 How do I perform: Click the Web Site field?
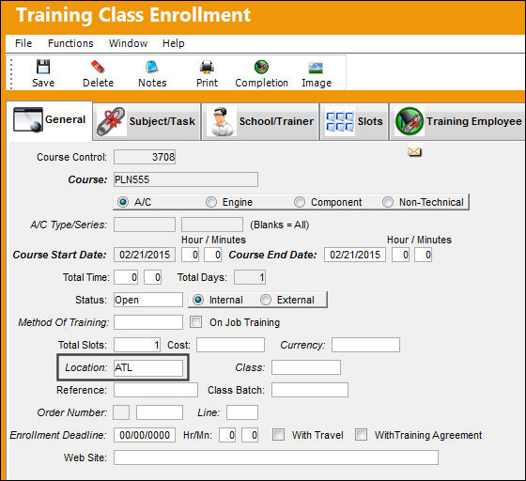(x=276, y=458)
